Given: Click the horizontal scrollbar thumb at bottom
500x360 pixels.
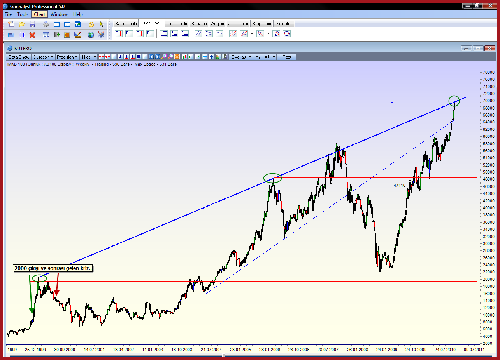Looking at the screenshot, I should click(x=223, y=355).
